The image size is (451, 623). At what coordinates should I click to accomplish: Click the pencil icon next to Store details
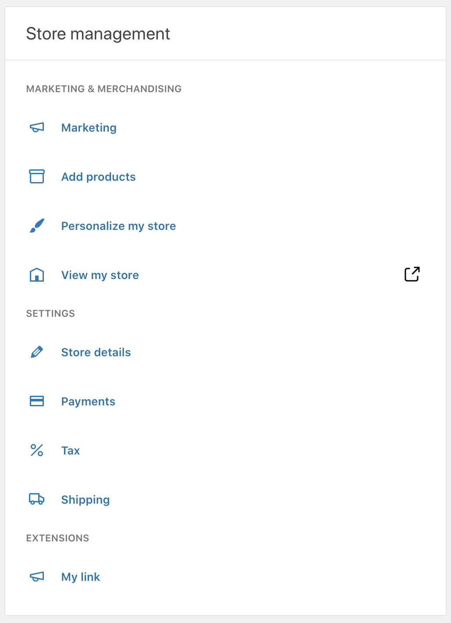37,352
